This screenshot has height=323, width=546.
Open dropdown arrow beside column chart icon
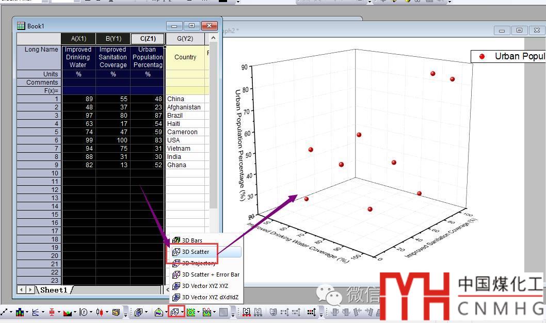pyautogui.click(x=27, y=313)
